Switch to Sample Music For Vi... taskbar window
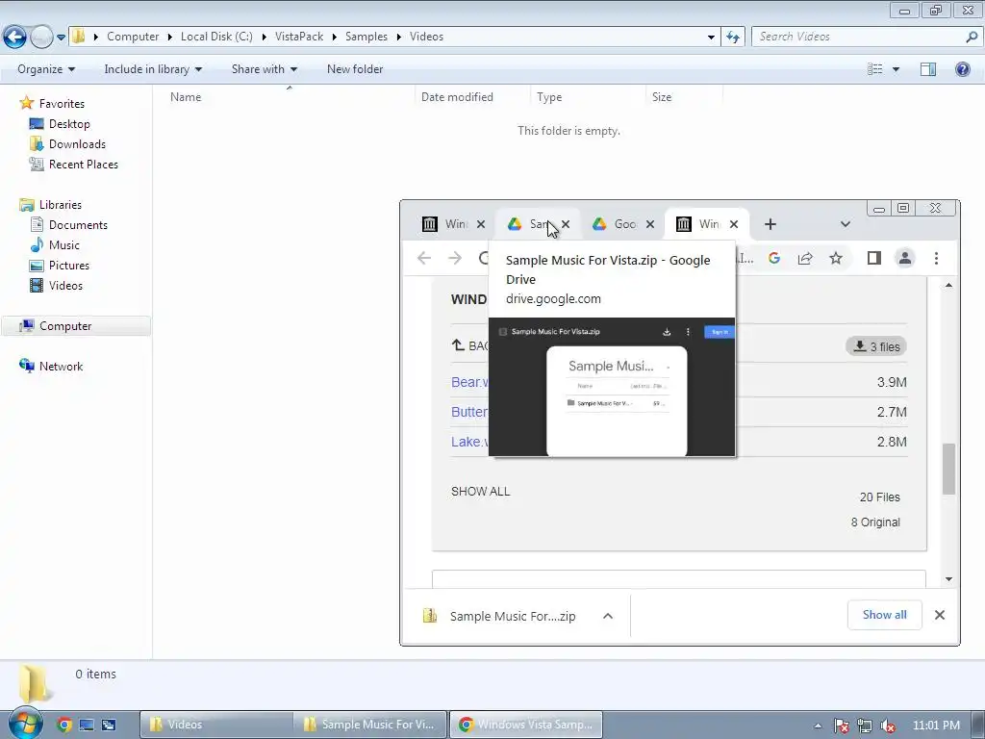The width and height of the screenshot is (985, 739). (x=370, y=725)
